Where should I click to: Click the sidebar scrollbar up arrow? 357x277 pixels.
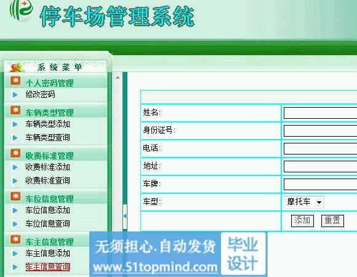pyautogui.click(x=118, y=78)
